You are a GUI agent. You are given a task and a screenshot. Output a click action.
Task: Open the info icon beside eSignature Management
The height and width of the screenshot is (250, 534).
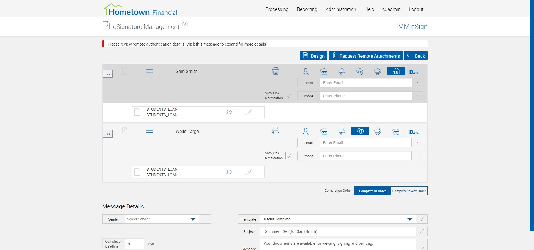(x=185, y=25)
